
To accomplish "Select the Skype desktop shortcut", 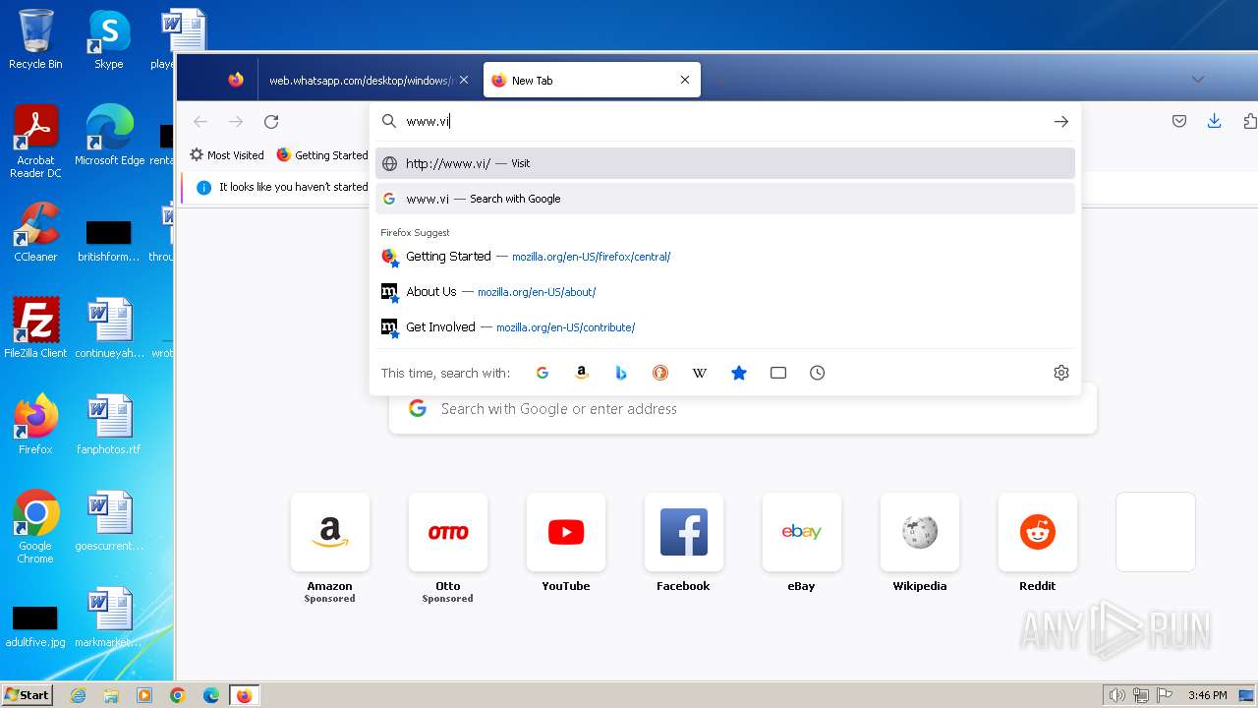I will (x=109, y=39).
